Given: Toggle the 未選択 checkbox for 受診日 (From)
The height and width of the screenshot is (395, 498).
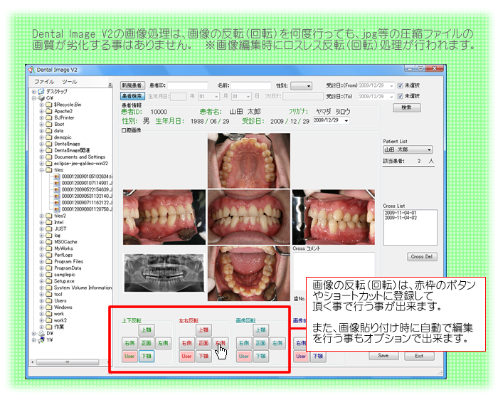Looking at the screenshot, I should click(x=400, y=85).
